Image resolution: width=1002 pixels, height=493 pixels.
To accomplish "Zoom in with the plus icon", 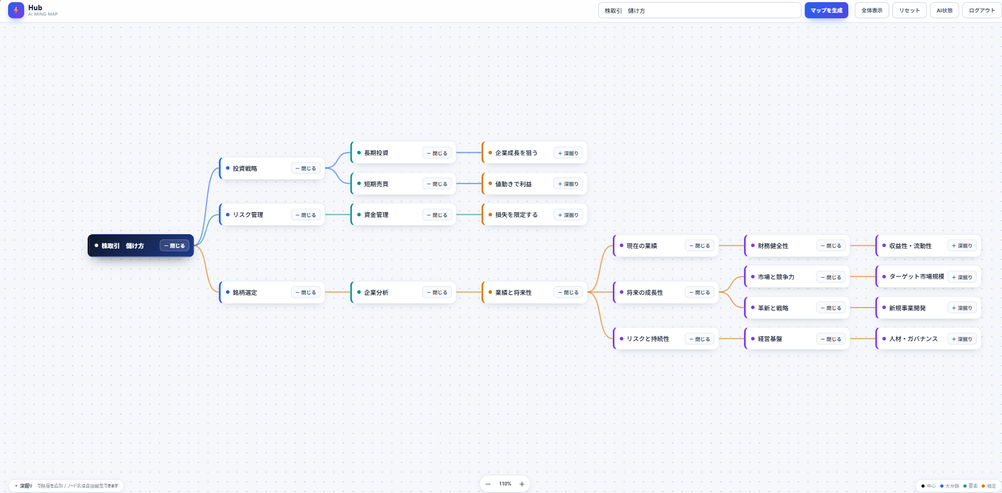I will (x=522, y=484).
